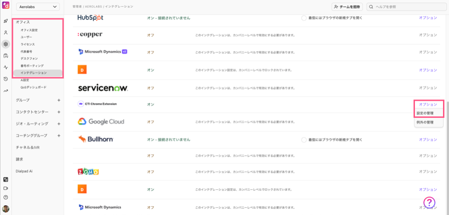The image size is (449, 215).
Task: Click the Bullhorn logo
Action: [x=96, y=139]
